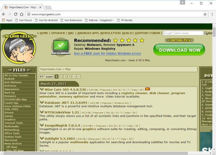Click the address bar URL
The width and height of the screenshot is (216, 155).
[46, 14]
